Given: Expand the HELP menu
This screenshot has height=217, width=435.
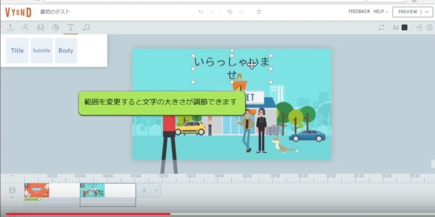Looking at the screenshot, I should (x=381, y=11).
